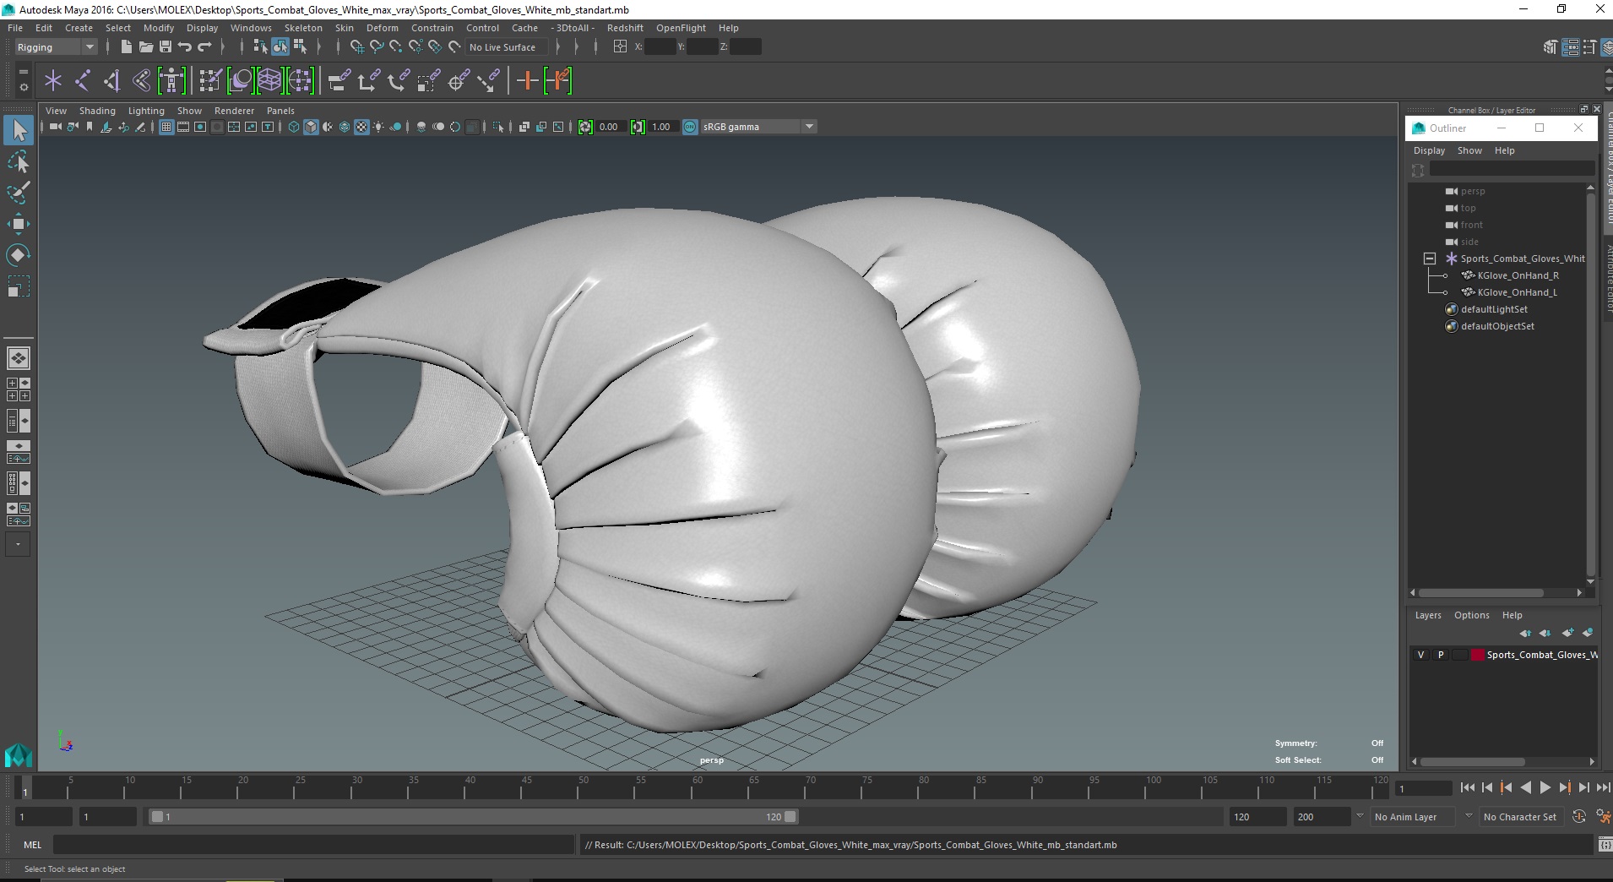This screenshot has height=882, width=1613.
Task: Toggle wireframe shading in viewport
Action: coord(294,127)
